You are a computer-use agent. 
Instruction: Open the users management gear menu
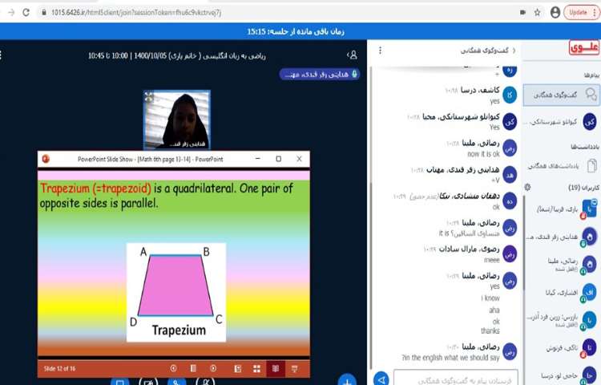[x=528, y=187]
